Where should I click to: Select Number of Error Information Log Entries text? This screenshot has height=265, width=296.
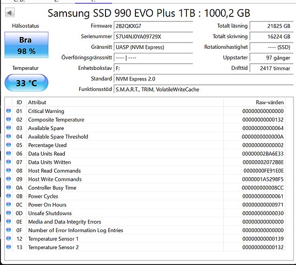point(76,231)
